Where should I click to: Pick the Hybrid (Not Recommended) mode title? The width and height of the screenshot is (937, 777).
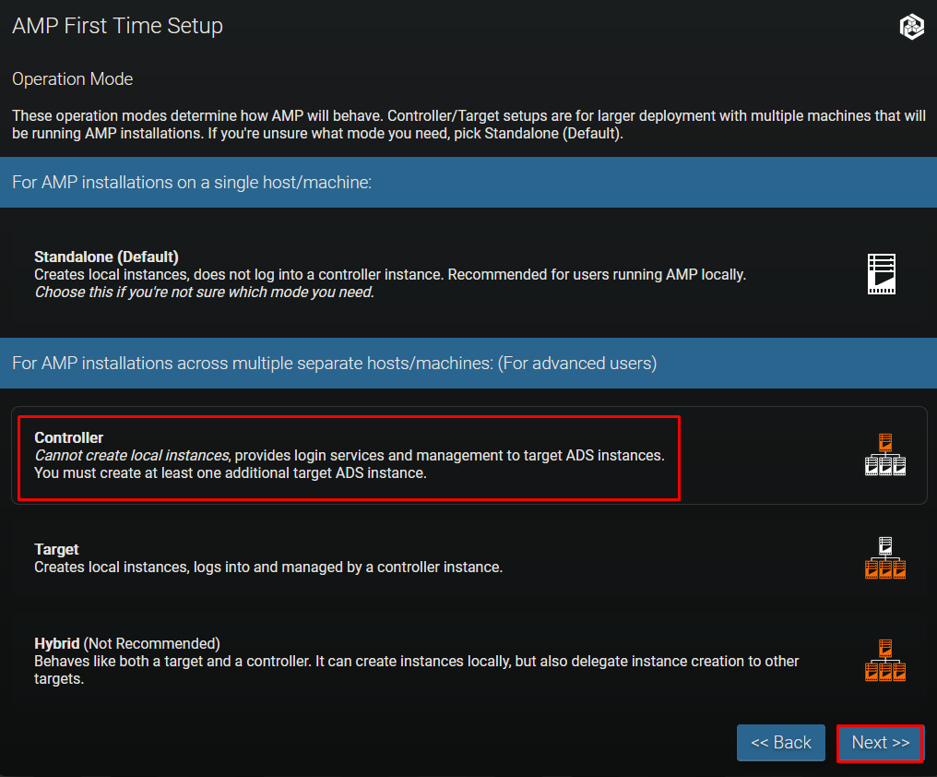click(126, 643)
